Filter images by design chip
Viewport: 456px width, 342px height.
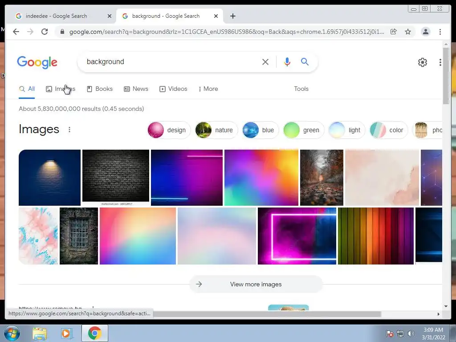coord(169,130)
